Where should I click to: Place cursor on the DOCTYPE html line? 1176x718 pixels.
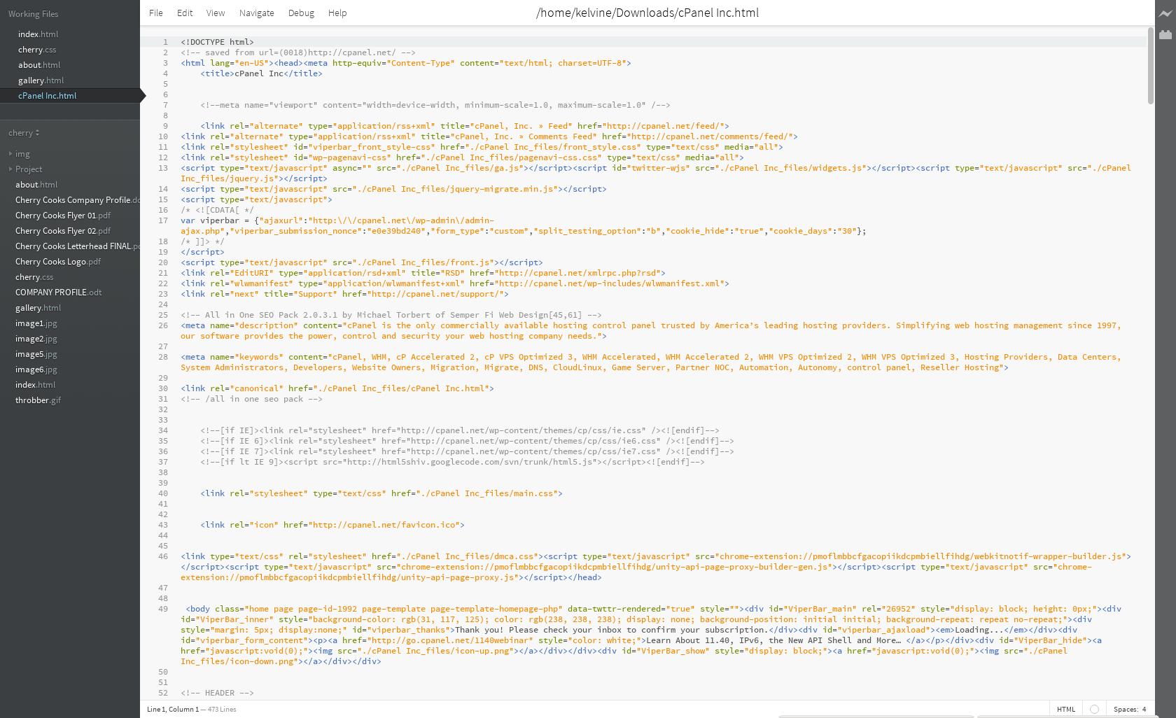(217, 42)
